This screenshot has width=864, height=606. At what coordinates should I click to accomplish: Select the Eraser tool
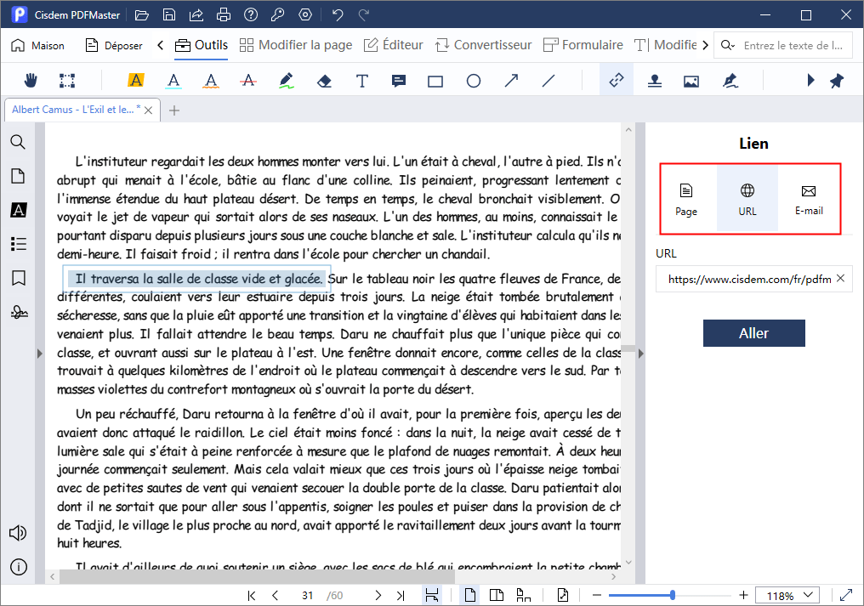pos(324,82)
